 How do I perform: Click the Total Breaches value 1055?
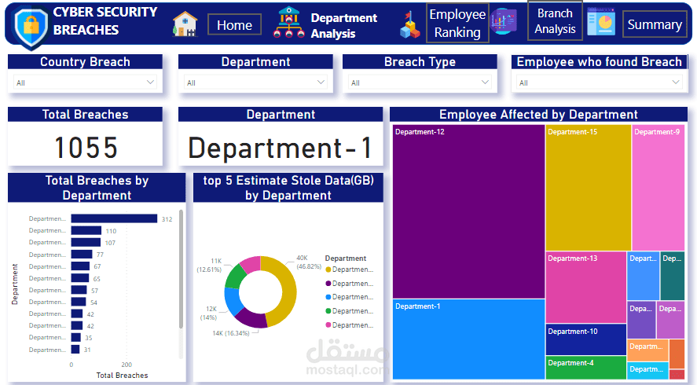tap(86, 148)
